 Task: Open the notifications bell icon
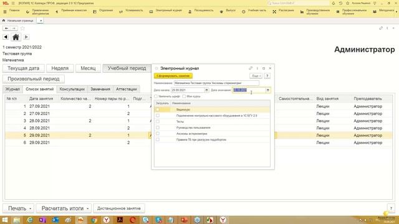pos(334,3)
